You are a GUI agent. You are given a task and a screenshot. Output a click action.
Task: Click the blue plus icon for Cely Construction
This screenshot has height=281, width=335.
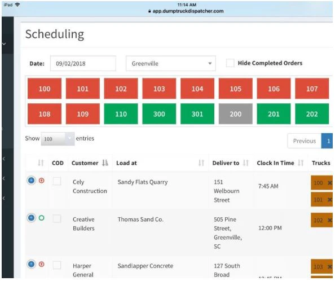(x=31, y=181)
